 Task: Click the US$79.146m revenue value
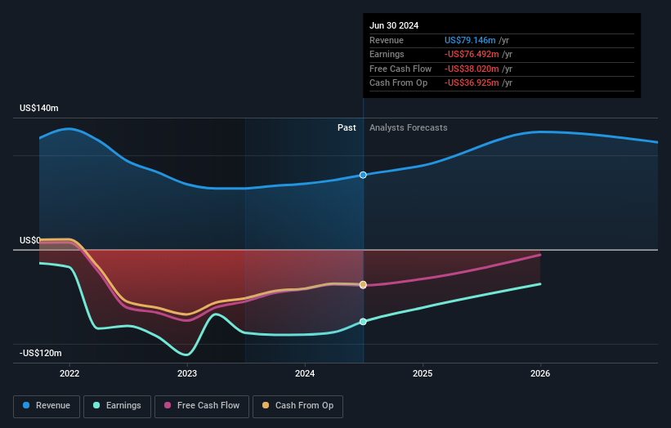pyautogui.click(x=470, y=40)
